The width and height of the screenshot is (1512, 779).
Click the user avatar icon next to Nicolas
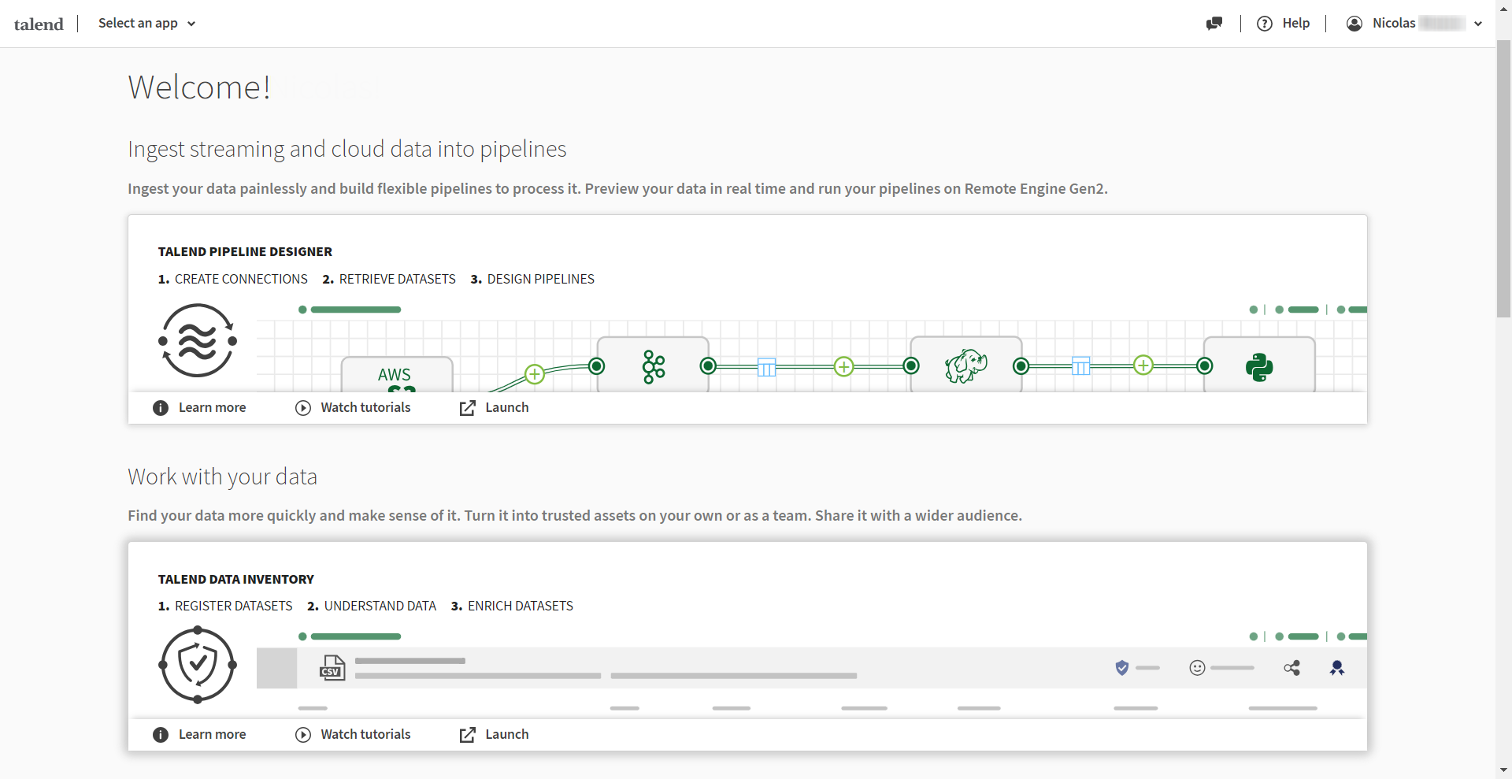(x=1354, y=24)
